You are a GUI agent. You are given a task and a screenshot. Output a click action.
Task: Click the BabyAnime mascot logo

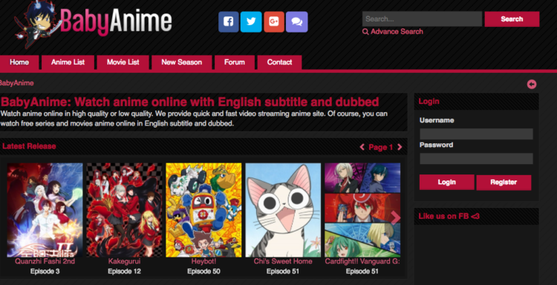[36, 24]
